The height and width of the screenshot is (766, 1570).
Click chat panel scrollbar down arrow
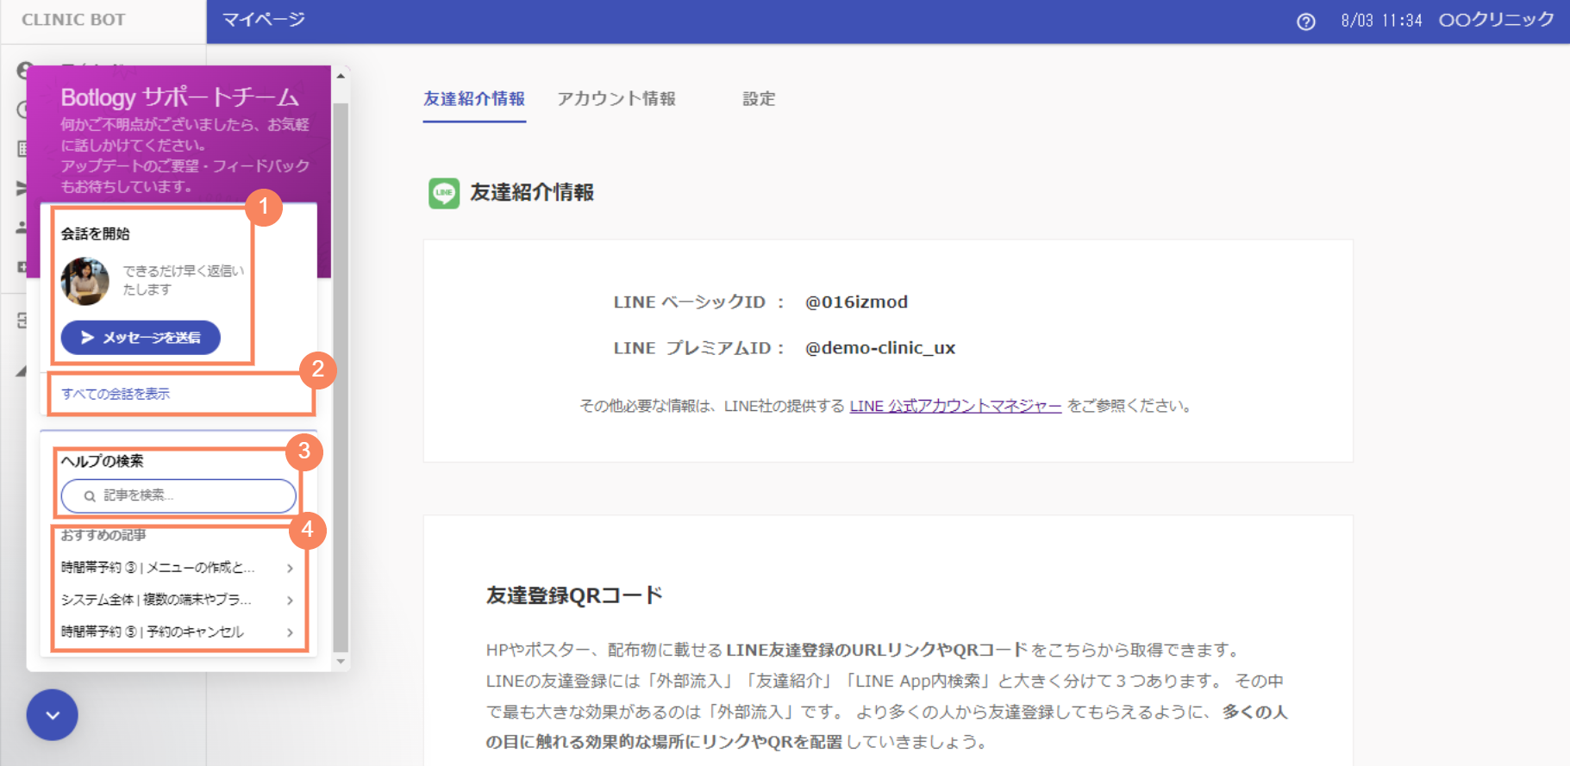(x=341, y=662)
